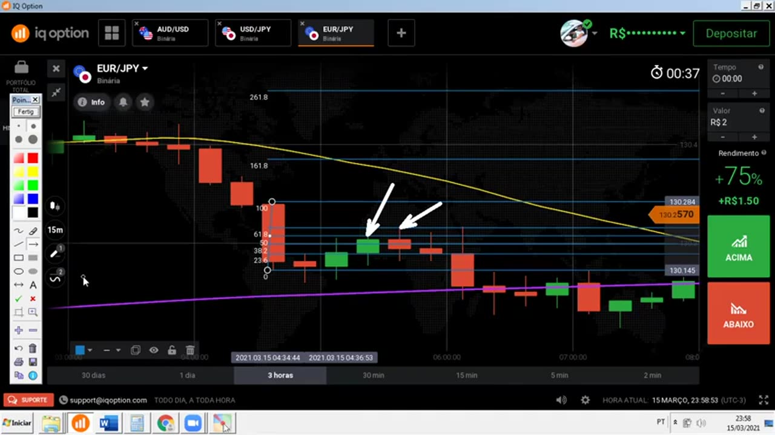
Task: Toggle sound with the speaker icon
Action: coord(561,400)
